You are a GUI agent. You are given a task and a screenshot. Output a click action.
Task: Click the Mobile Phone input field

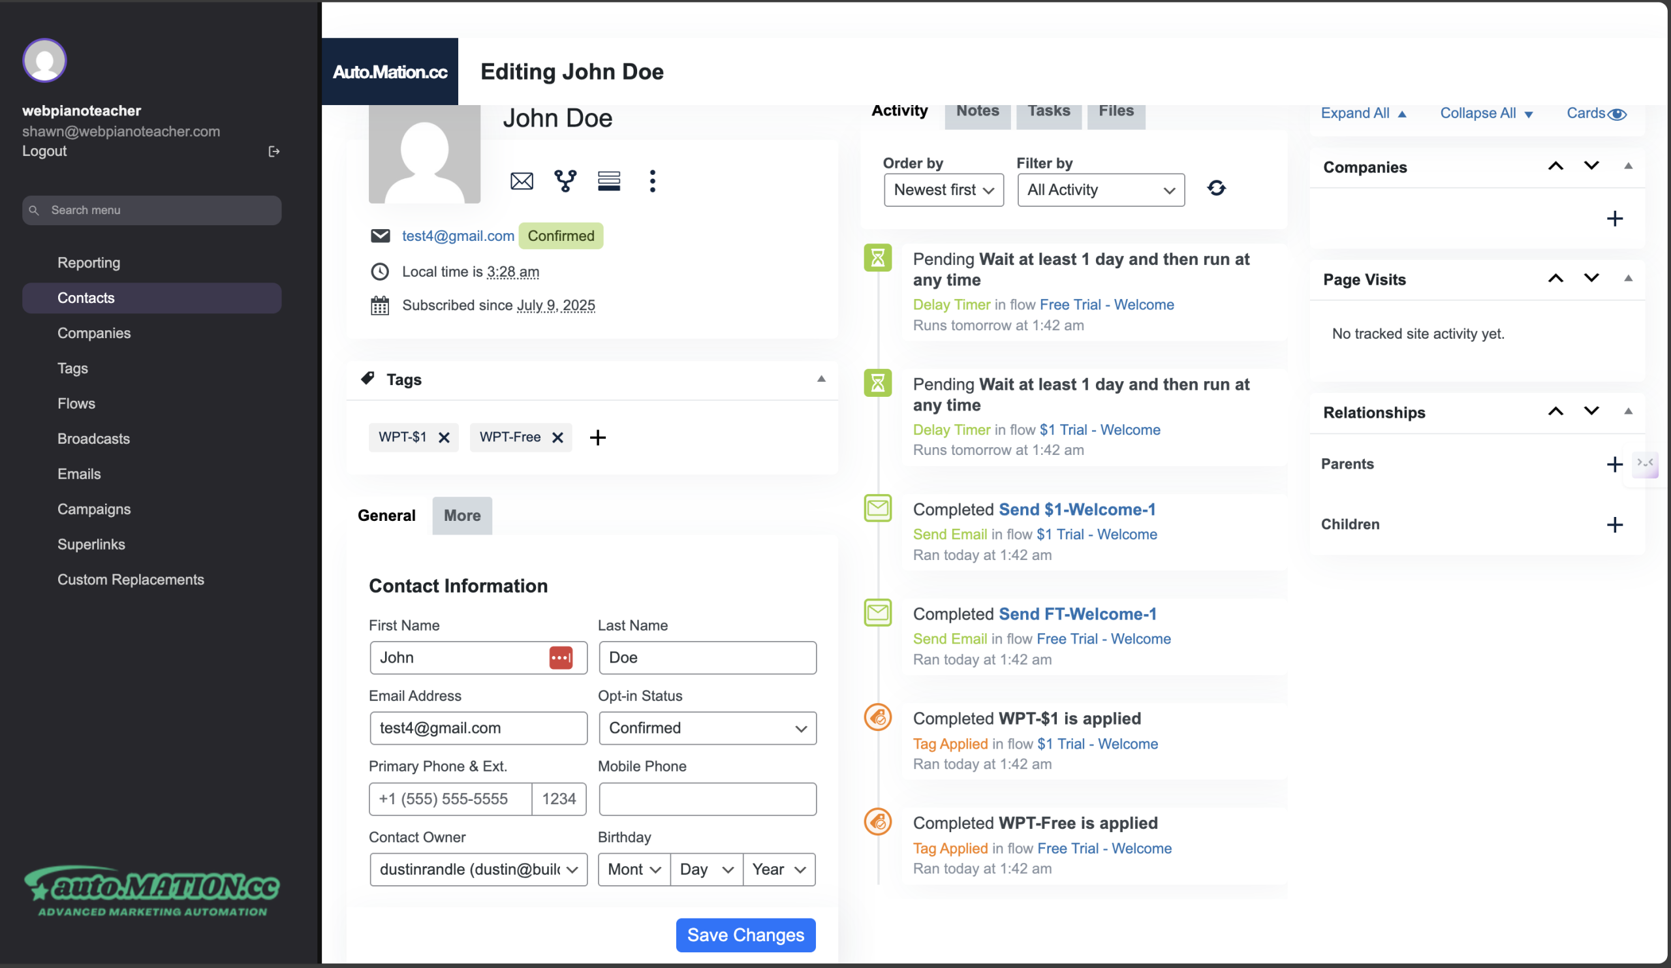(x=707, y=799)
